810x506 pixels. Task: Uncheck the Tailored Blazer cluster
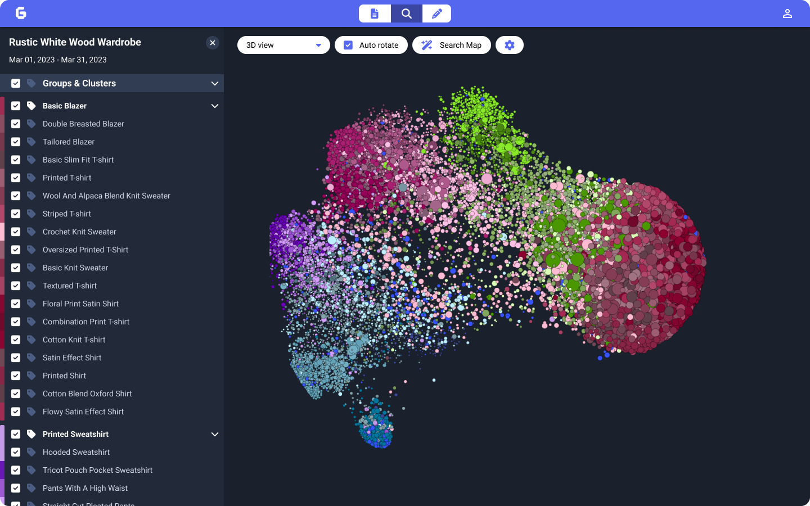(16, 142)
